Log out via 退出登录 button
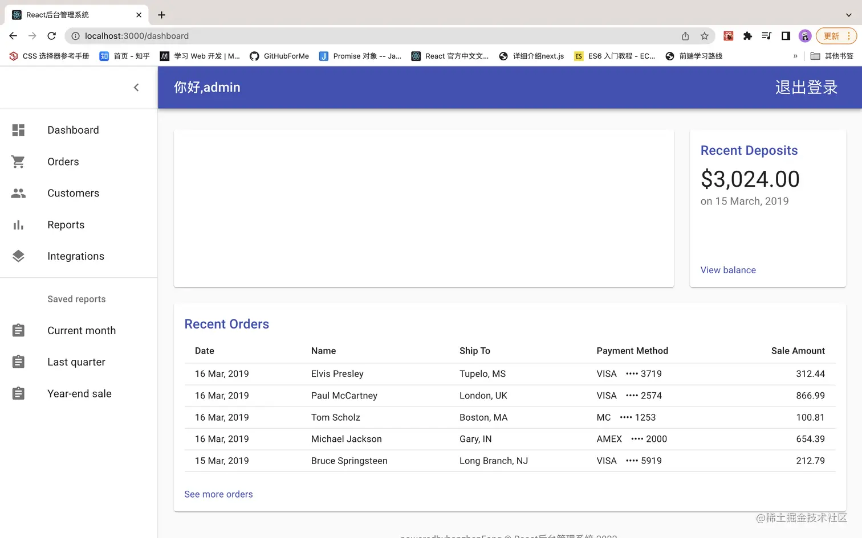The width and height of the screenshot is (862, 538). pyautogui.click(x=806, y=87)
